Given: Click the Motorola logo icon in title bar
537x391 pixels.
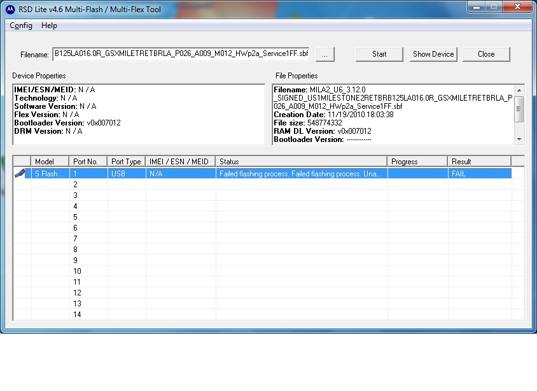Looking at the screenshot, I should point(10,10).
